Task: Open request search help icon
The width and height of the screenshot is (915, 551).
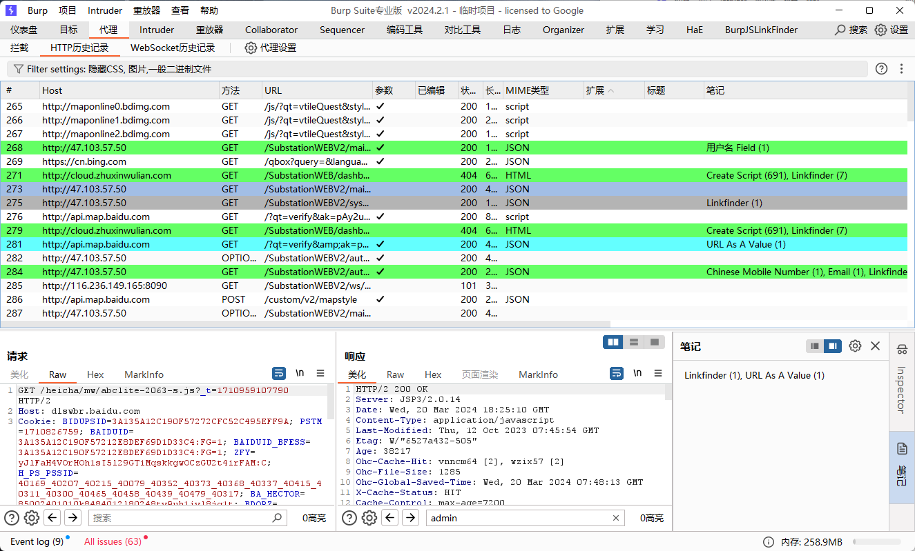Action: point(12,518)
